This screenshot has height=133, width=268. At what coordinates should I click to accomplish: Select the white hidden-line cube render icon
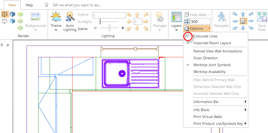[x=5, y=21]
